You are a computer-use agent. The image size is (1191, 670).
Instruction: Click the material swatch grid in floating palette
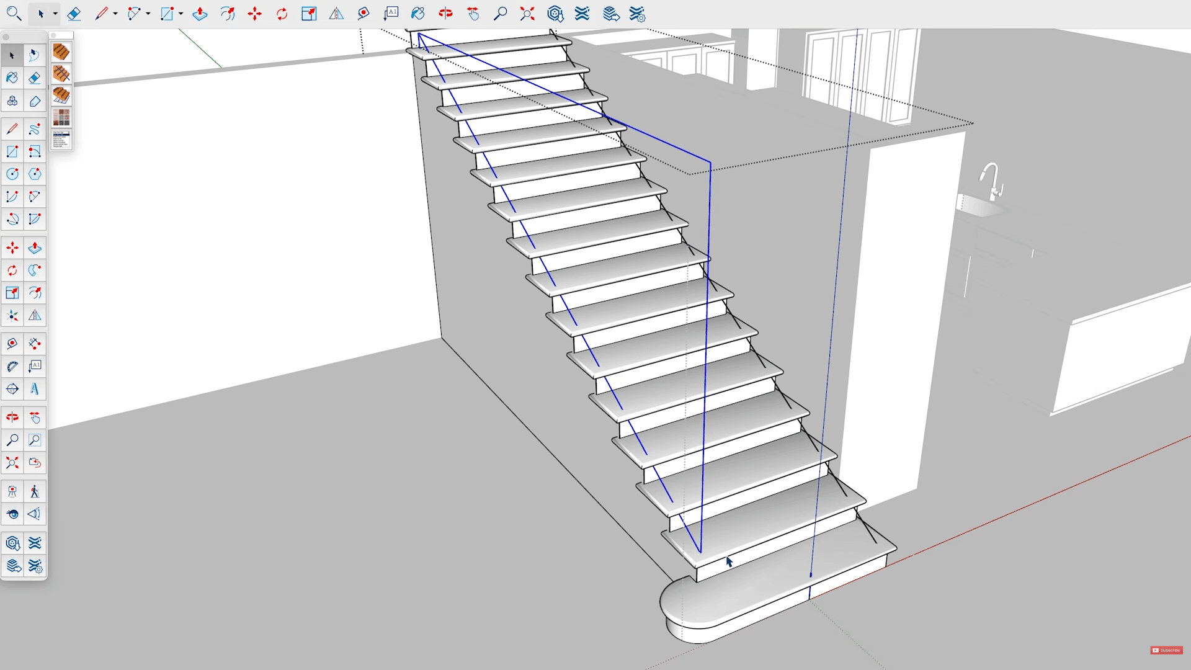pyautogui.click(x=61, y=117)
